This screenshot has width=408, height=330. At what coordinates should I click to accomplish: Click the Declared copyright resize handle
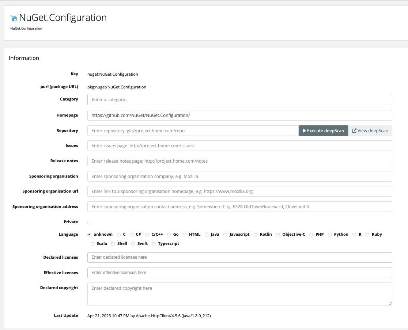tap(390, 303)
